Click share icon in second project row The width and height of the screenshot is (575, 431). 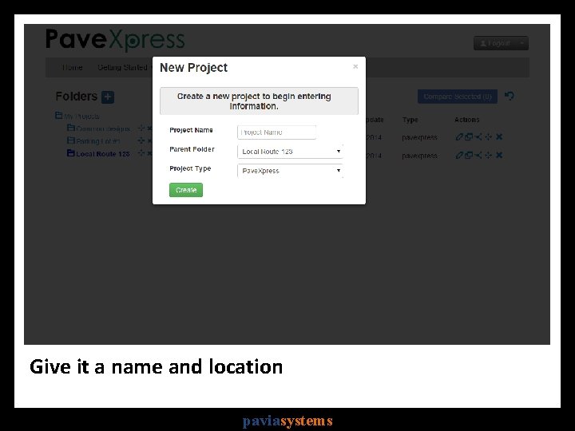[478, 156]
